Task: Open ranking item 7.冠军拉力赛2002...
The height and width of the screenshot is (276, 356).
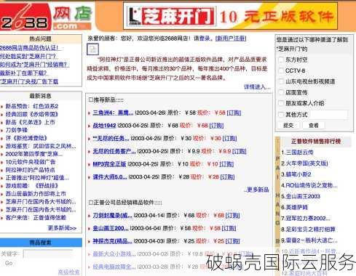Action: coord(306,219)
